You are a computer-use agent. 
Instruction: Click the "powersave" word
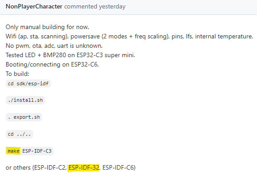pyautogui.click(x=85, y=36)
